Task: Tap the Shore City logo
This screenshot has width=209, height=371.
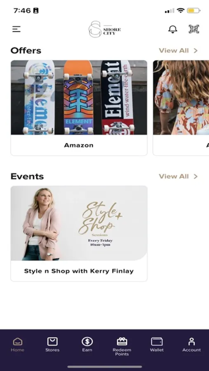Action: click(105, 29)
